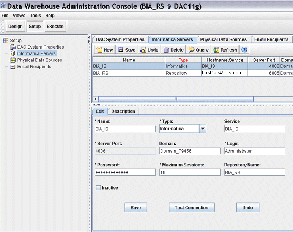Click the host12345.us.com cell
Screen dimensions: 293x232
(x=225, y=73)
